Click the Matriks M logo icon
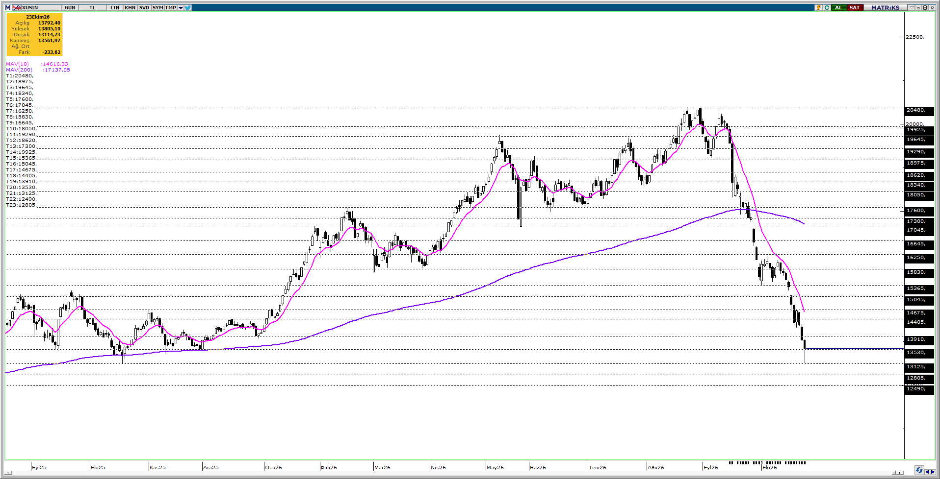The width and height of the screenshot is (940, 479). (8, 7)
